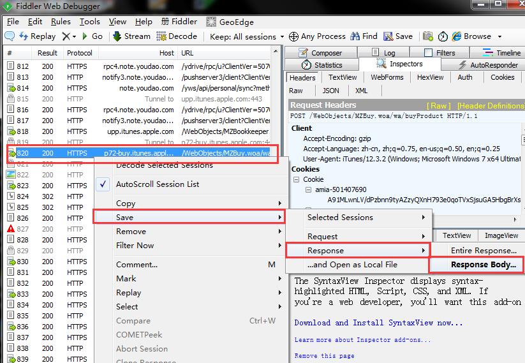Expand the Mark submenu
The width and height of the screenshot is (525, 363).
pyautogui.click(x=200, y=279)
